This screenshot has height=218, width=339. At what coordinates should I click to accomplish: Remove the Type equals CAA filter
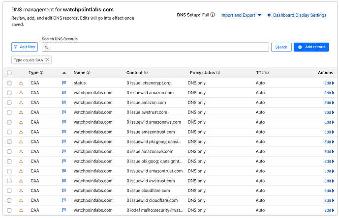point(47,60)
